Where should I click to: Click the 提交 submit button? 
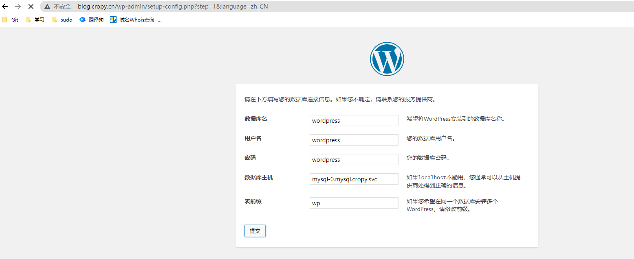255,231
